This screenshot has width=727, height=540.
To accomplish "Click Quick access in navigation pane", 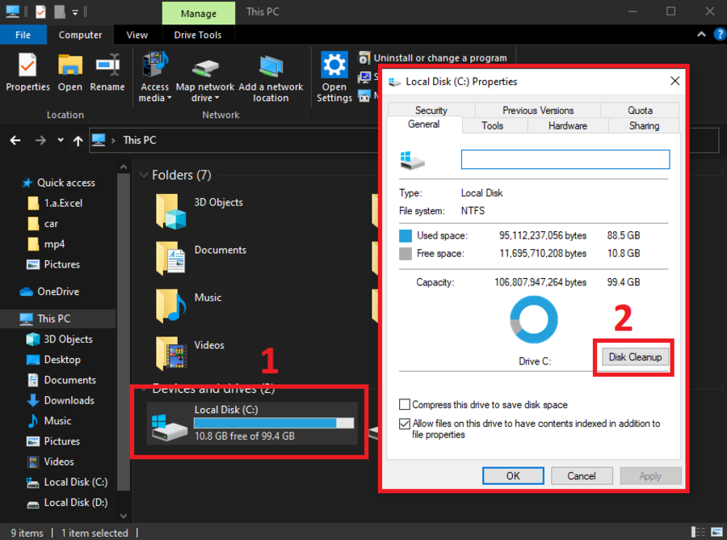I will tap(66, 183).
